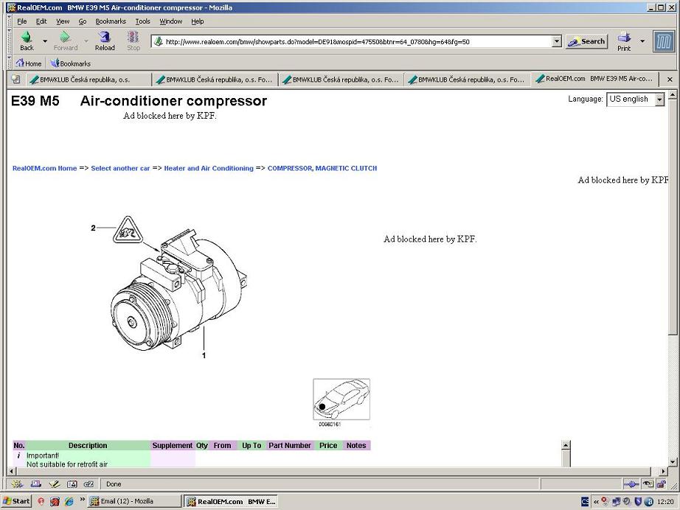The height and width of the screenshot is (510, 680).
Task: Open Composer from the status bar
Action: 54,484
